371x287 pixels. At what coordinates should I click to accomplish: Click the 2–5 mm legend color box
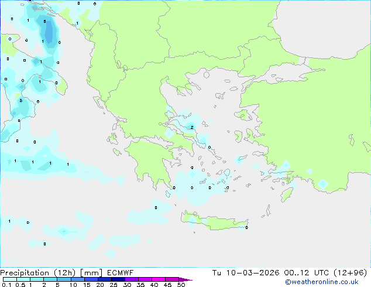[50, 279]
